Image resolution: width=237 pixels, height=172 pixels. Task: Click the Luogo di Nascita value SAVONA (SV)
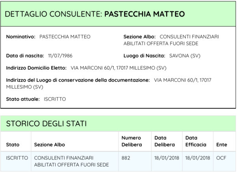point(185,56)
